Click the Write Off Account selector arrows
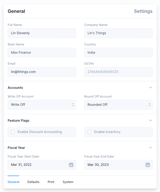The image size is (160, 192). pyautogui.click(x=73, y=105)
